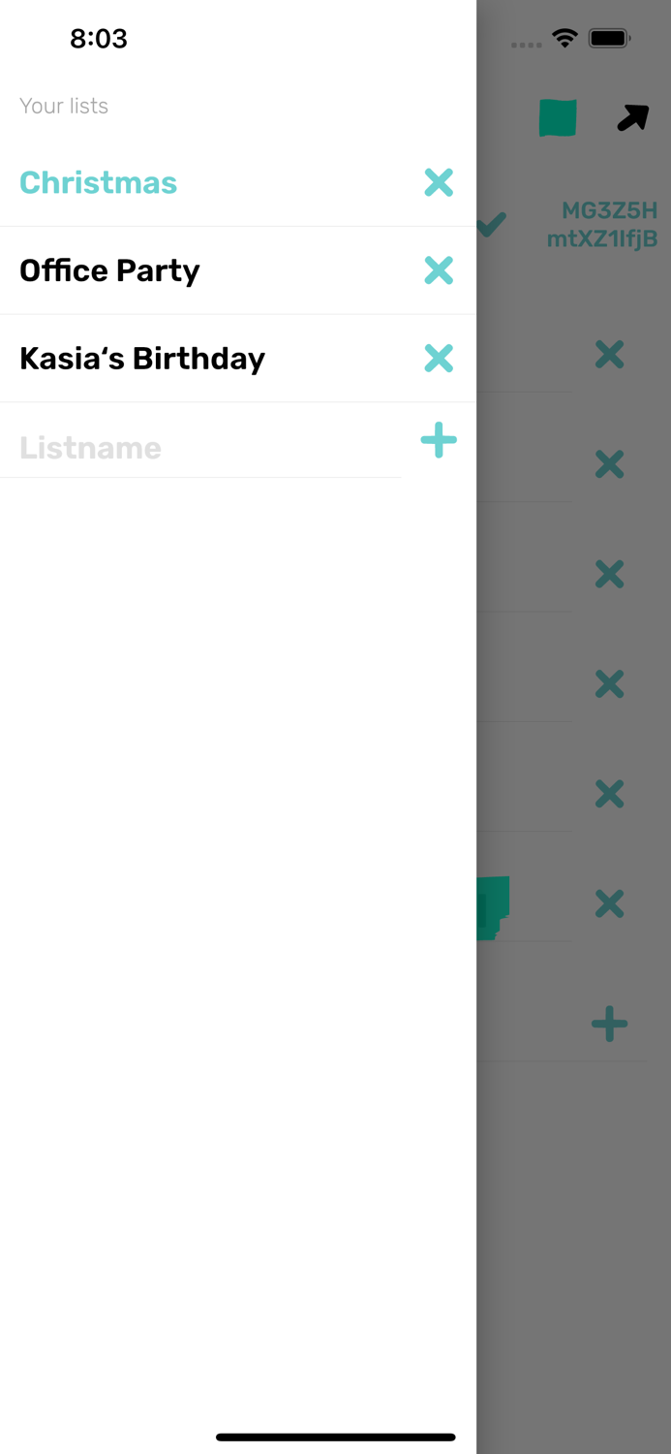This screenshot has width=671, height=1454.
Task: Remove the last item in dimmed list
Action: coord(609,904)
